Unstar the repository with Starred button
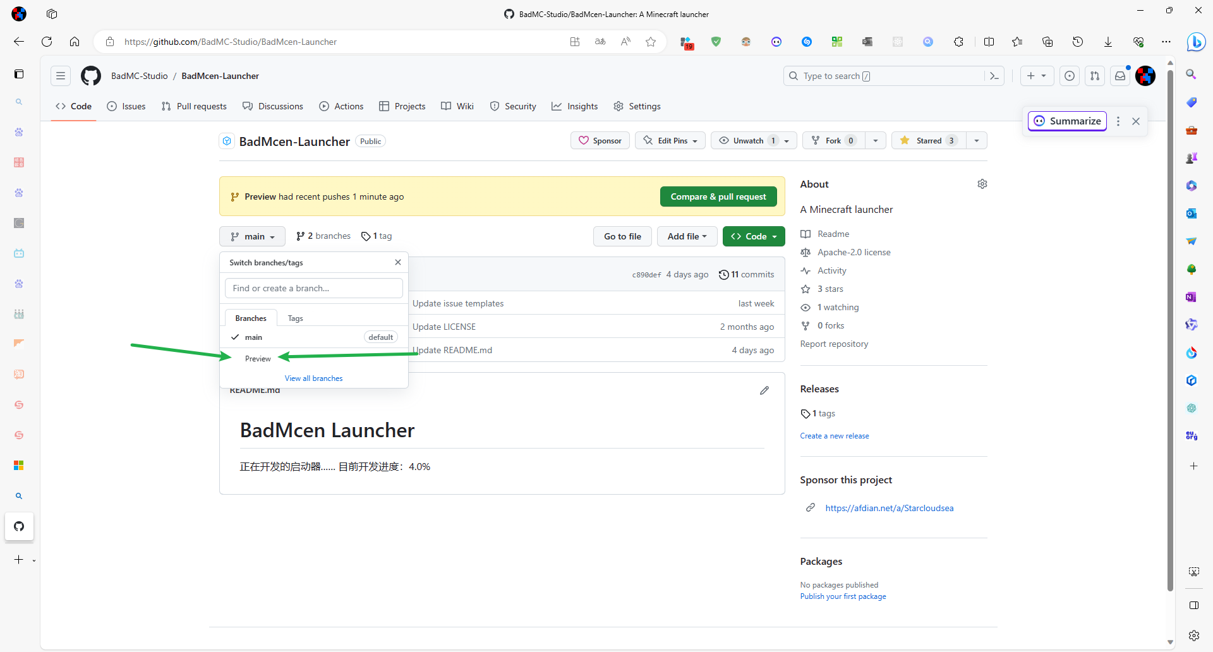This screenshot has width=1213, height=652. coord(929,141)
